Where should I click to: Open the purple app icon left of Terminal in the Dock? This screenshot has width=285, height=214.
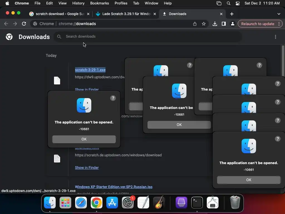click(181, 203)
